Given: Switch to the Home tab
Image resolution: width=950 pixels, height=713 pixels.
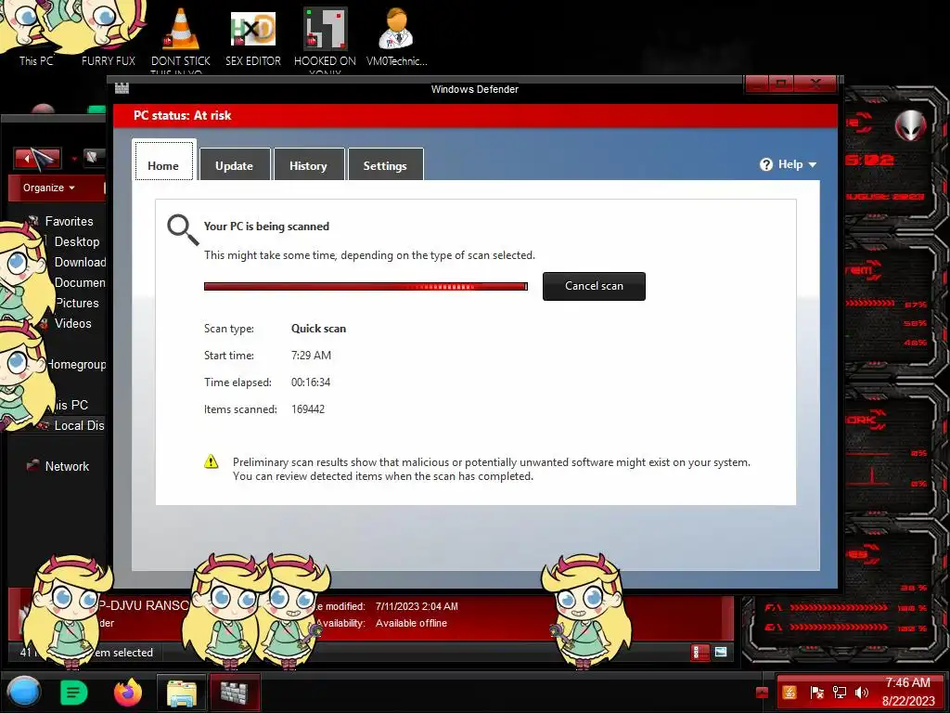Looking at the screenshot, I should (163, 161).
